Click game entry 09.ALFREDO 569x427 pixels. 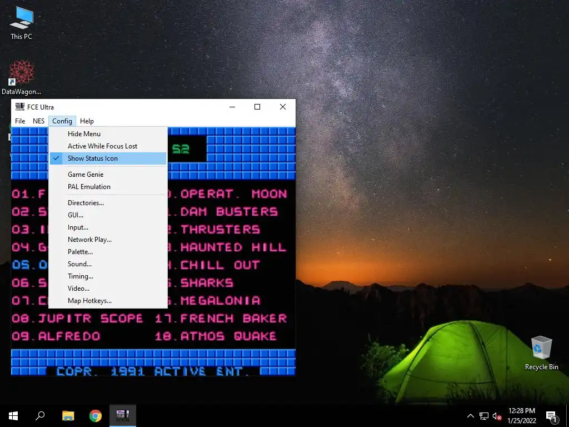coord(56,336)
